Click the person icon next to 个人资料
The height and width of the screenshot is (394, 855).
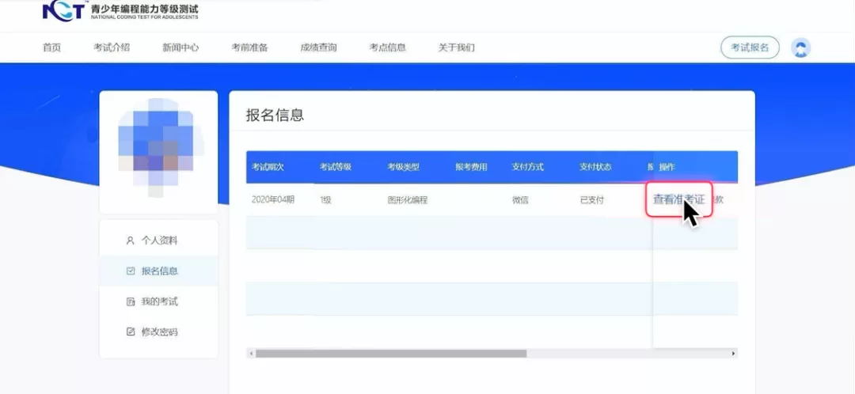[130, 241]
